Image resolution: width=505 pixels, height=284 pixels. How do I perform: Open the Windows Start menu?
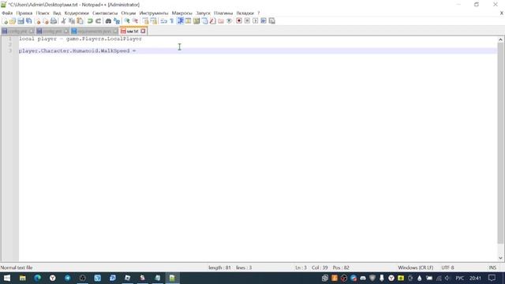point(7,278)
